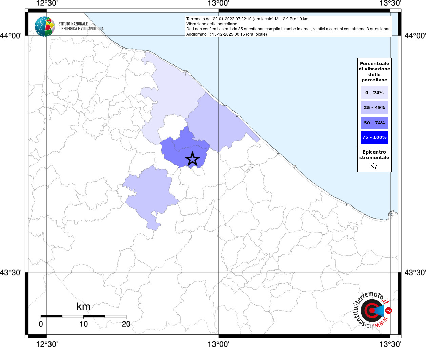Click the INGV globe logo

pos(44,26)
